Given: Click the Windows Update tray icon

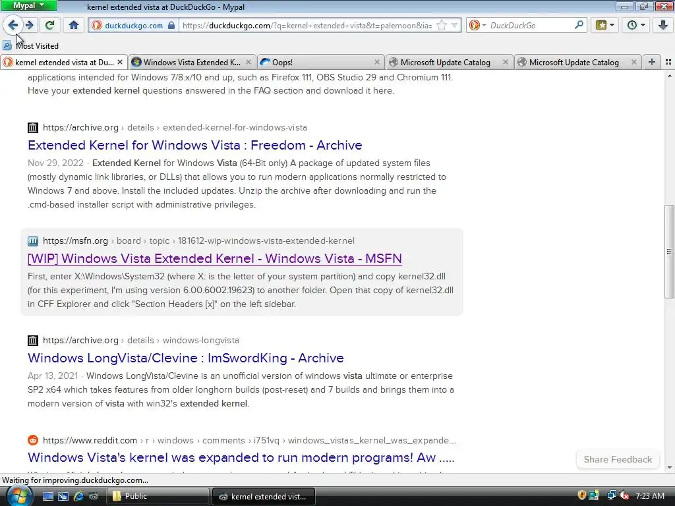Looking at the screenshot, I should (x=594, y=495).
